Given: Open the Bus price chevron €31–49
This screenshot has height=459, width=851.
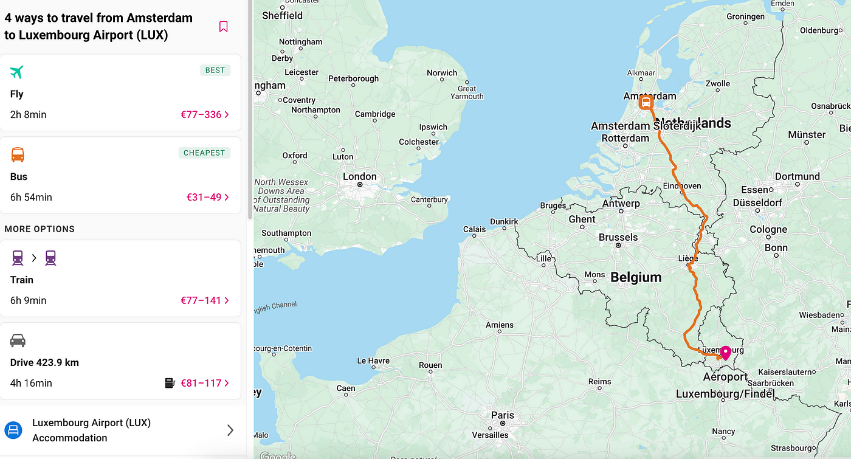Looking at the screenshot, I should [x=227, y=197].
